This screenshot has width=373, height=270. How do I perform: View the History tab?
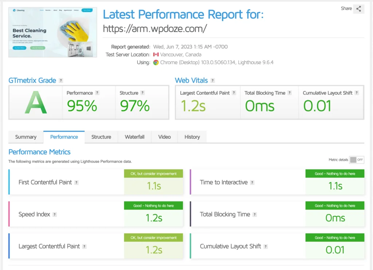pos(192,137)
